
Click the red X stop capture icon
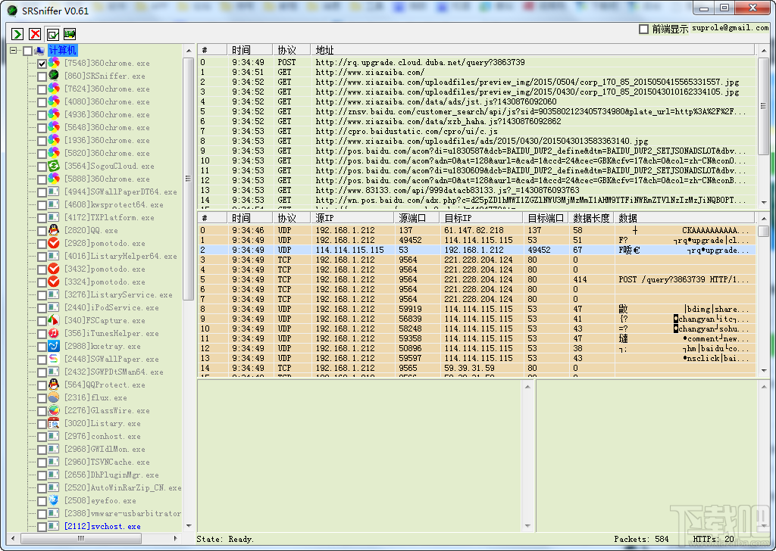[35, 34]
